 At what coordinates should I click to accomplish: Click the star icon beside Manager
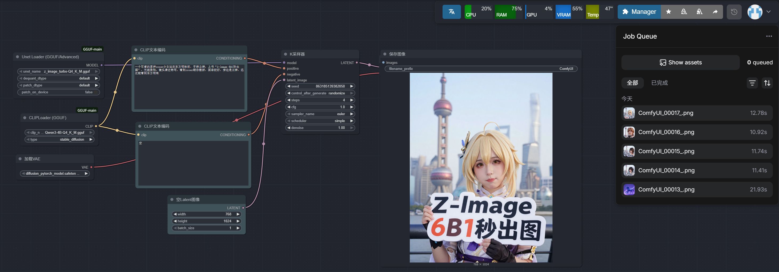pyautogui.click(x=669, y=12)
